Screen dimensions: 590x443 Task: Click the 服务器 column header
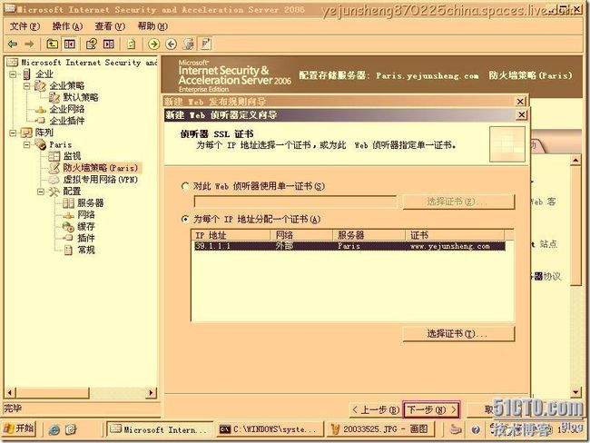tap(369, 235)
